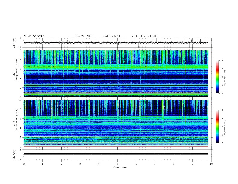Click the 'start UT = 21:20:1' text
Viewport: 238px width, 184px height.
point(145,36)
